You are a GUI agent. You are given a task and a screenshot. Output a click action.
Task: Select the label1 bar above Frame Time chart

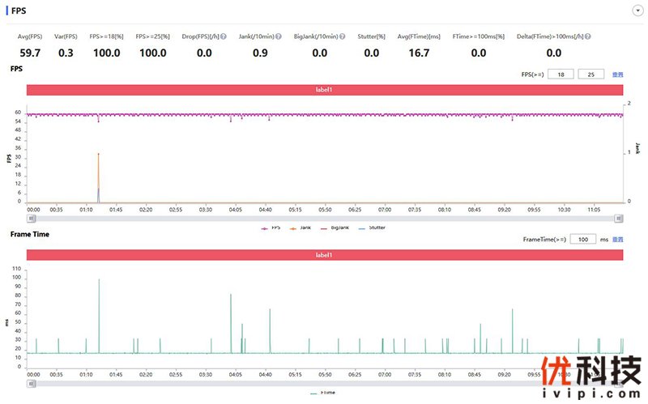324,255
